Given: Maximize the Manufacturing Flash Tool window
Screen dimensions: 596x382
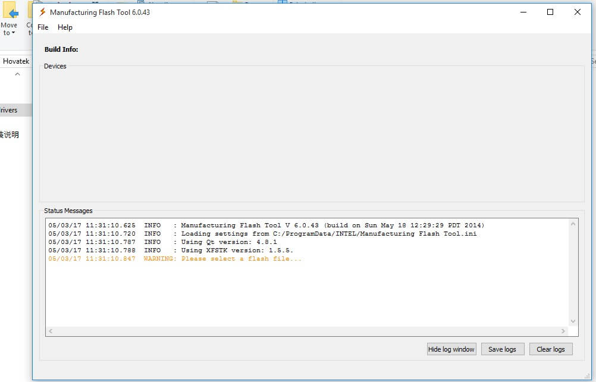Looking at the screenshot, I should pyautogui.click(x=550, y=12).
